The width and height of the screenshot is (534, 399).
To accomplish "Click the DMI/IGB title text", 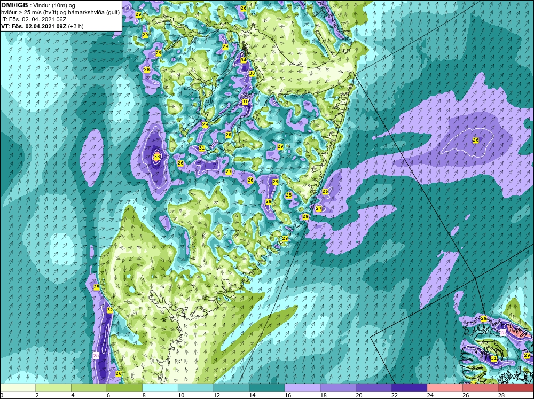I will [x=14, y=5].
